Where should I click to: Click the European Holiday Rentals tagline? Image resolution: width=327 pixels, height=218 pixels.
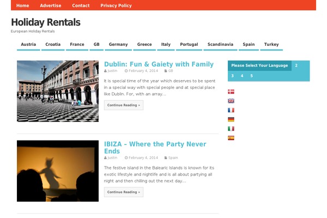[33, 31]
